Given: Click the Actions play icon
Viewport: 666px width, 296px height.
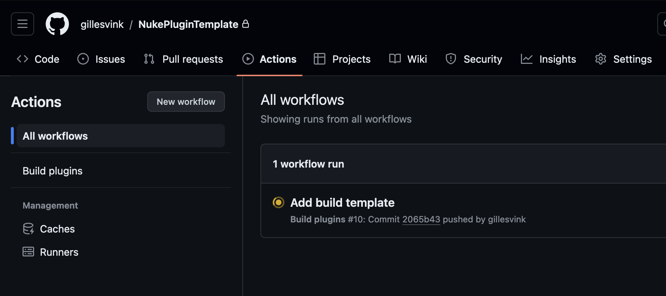Looking at the screenshot, I should tap(248, 59).
